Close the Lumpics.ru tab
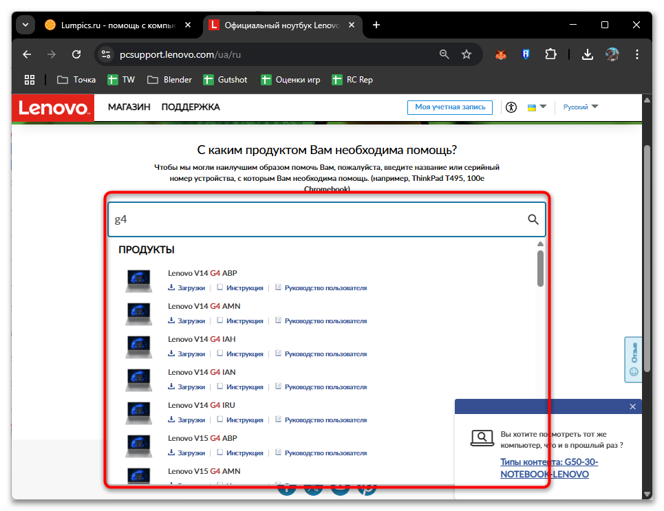Image resolution: width=664 pixels, height=511 pixels. tap(188, 25)
